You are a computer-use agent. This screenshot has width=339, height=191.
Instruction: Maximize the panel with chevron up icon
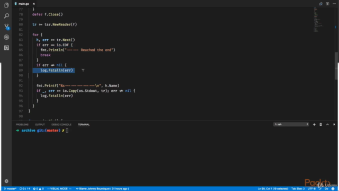pos(327,125)
